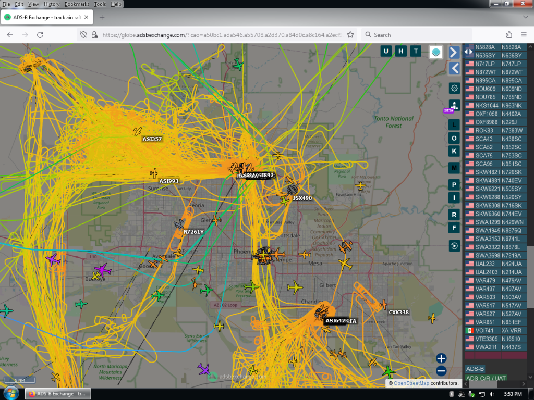Go back with the browser back arrow
Image resolution: width=534 pixels, height=400 pixels.
click(10, 35)
